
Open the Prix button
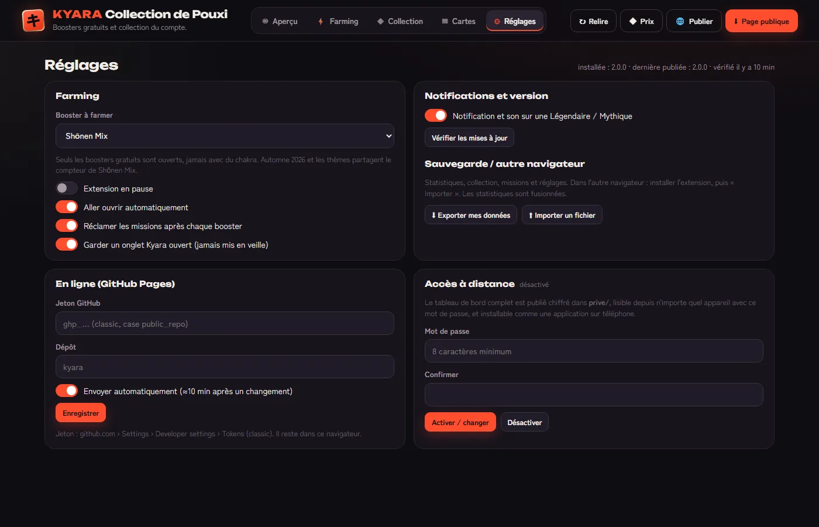pyautogui.click(x=641, y=21)
